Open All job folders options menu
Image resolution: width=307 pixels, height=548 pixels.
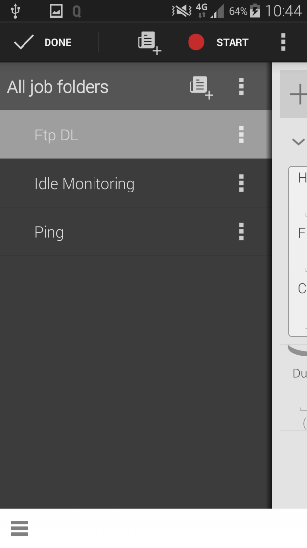pyautogui.click(x=241, y=87)
